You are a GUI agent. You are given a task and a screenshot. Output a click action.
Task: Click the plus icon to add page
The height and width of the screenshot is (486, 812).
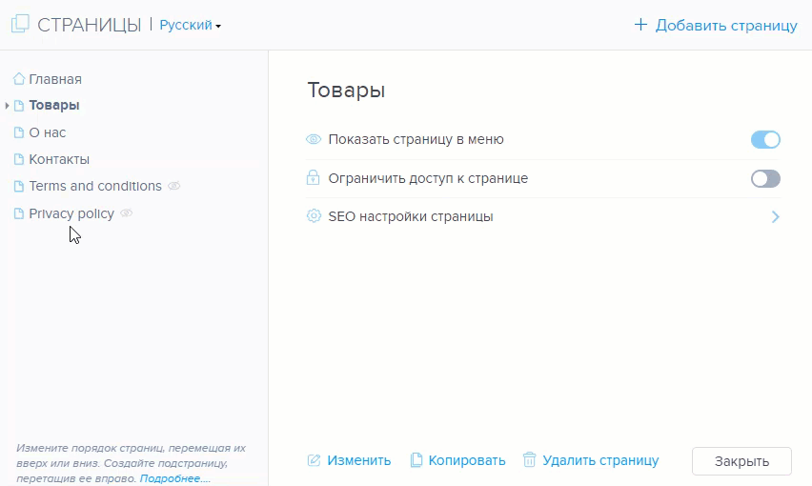pyautogui.click(x=640, y=25)
